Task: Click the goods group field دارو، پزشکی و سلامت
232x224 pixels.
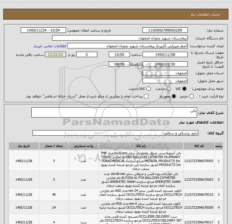Action: tap(115, 133)
